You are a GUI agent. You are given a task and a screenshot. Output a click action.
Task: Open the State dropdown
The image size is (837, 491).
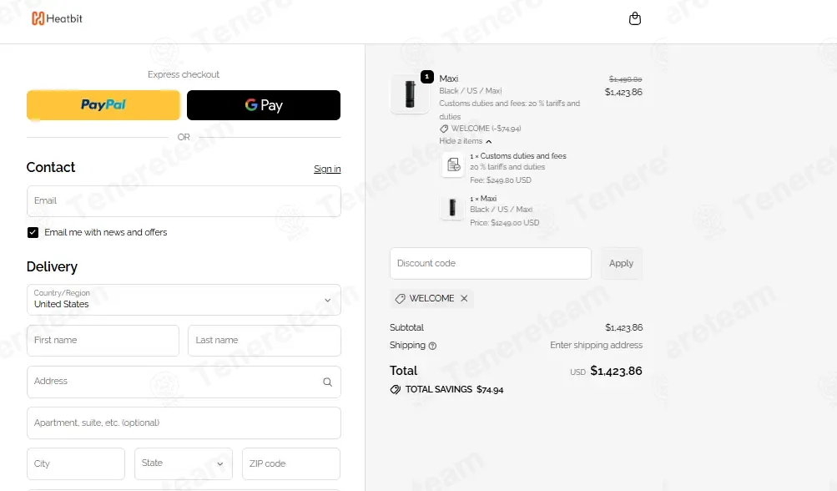click(x=183, y=463)
